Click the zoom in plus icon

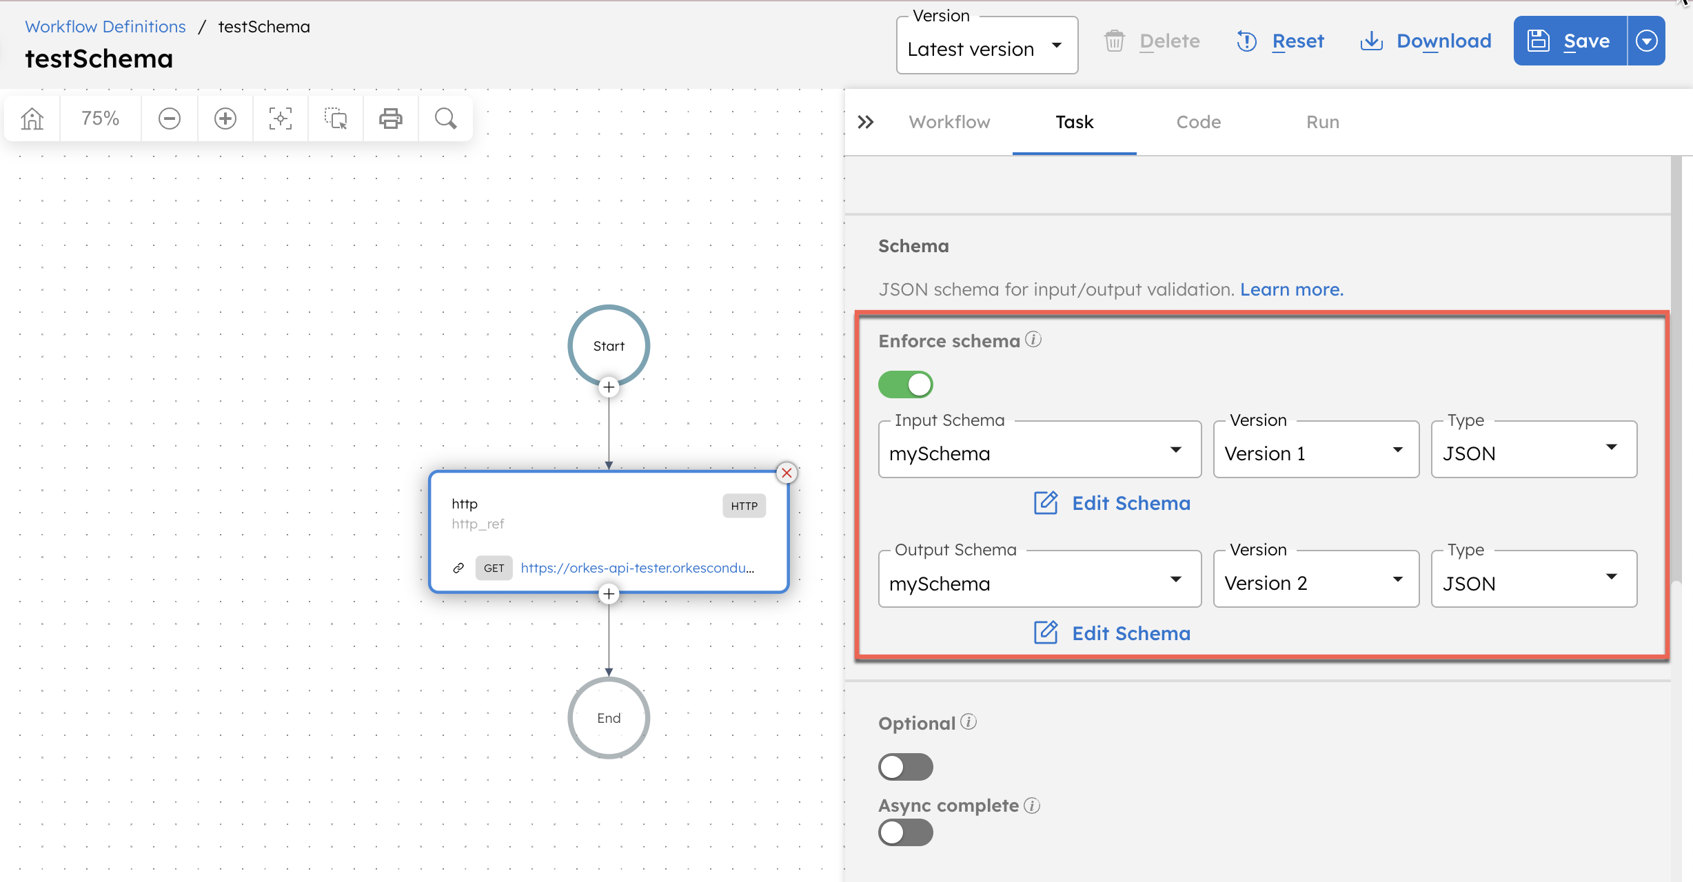225,119
